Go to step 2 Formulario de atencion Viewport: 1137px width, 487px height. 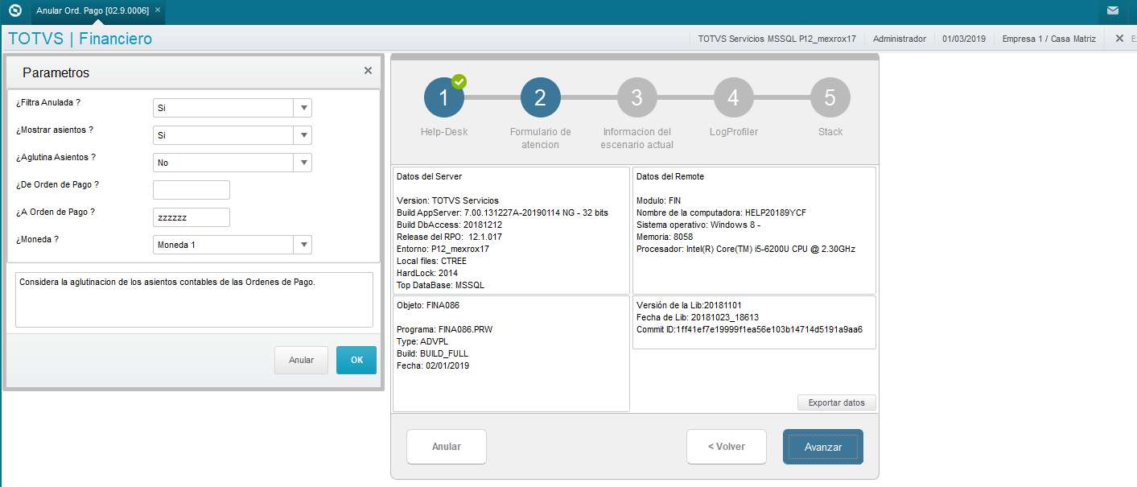[x=541, y=98]
